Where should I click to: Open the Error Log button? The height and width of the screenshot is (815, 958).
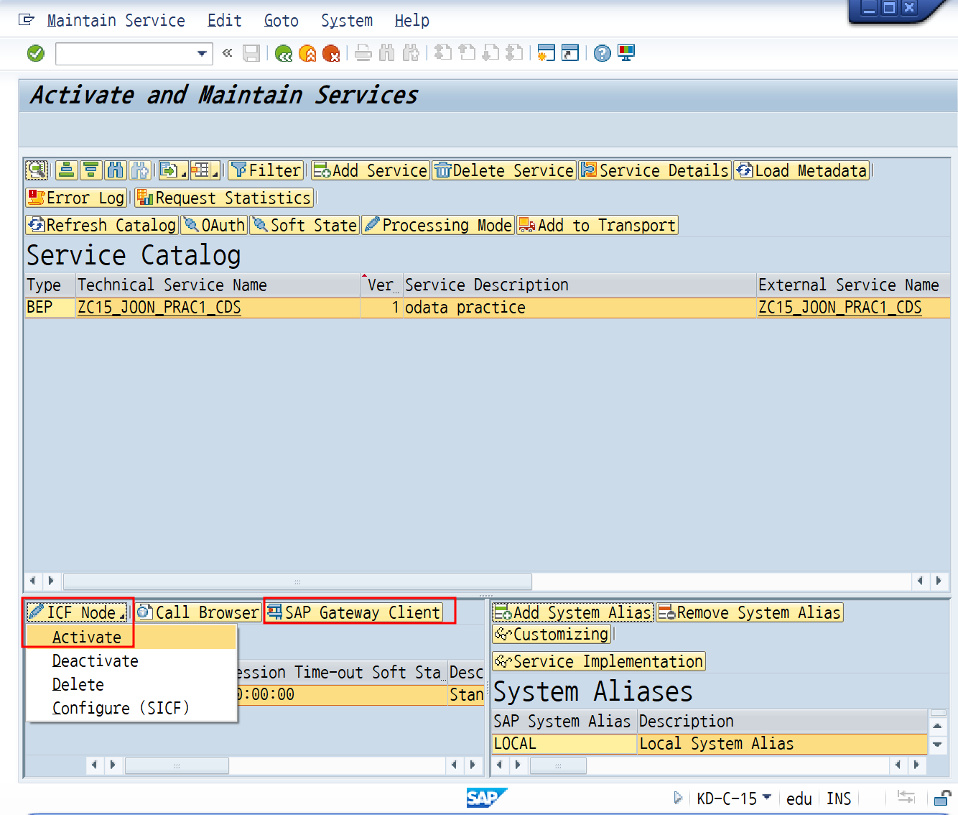click(x=76, y=198)
